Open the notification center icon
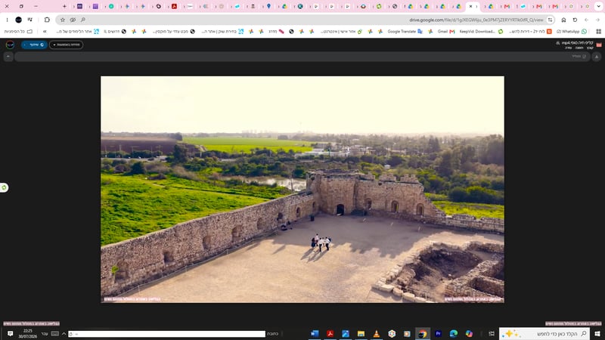 [x=11, y=333]
